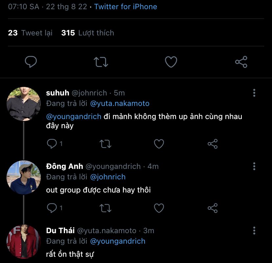Open more options for Du Thái's tweet
The height and width of the screenshot is (263, 272).
[x=254, y=231]
